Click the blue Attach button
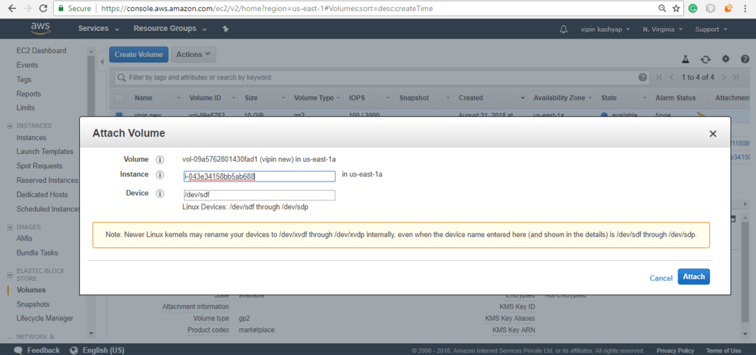 tap(694, 277)
